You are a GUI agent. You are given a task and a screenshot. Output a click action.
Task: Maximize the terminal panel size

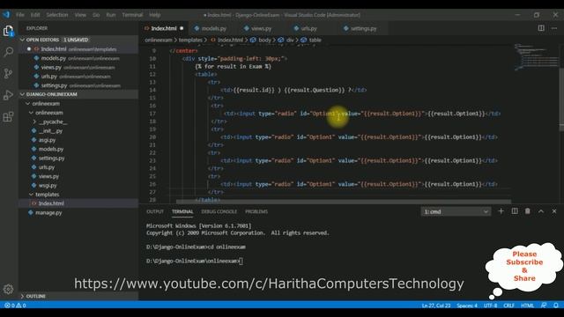click(541, 211)
